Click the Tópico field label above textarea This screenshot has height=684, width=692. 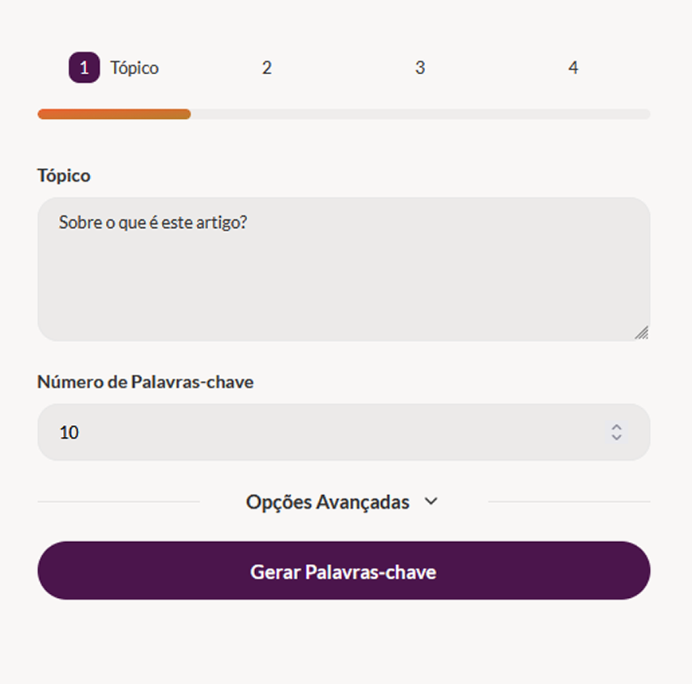(64, 175)
